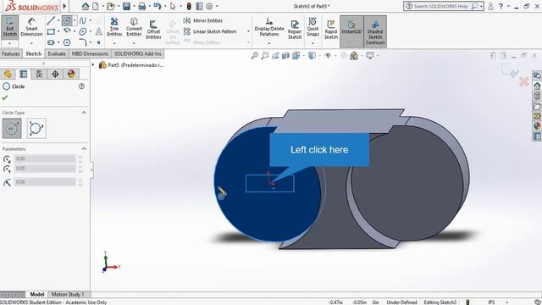
Task: Open Trim Entities dropdown arrow
Action: point(114,43)
